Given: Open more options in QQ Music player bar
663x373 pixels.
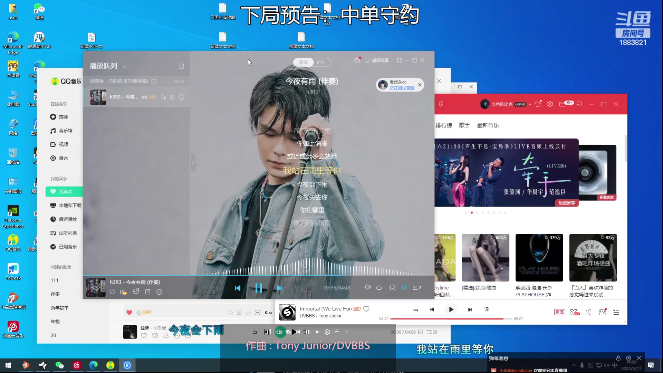Looking at the screenshot, I should pyautogui.click(x=159, y=292).
